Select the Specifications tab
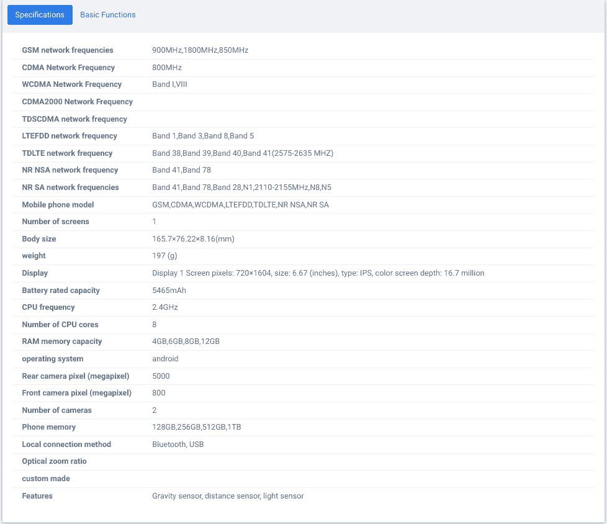 40,15
